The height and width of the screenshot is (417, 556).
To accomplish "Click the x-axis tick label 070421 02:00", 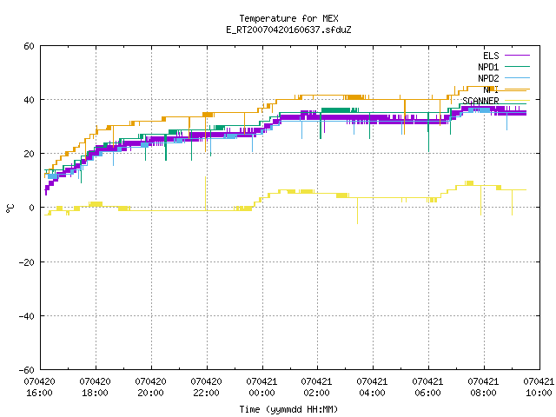I will click(316, 387).
